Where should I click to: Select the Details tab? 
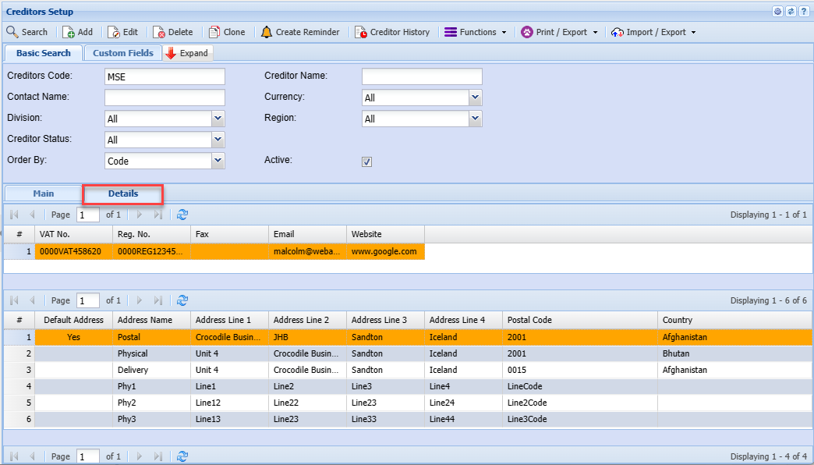123,193
